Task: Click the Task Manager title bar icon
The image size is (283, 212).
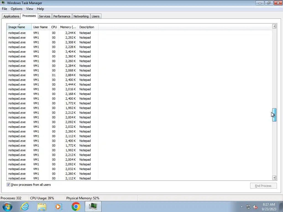Action: [x=3, y=3]
